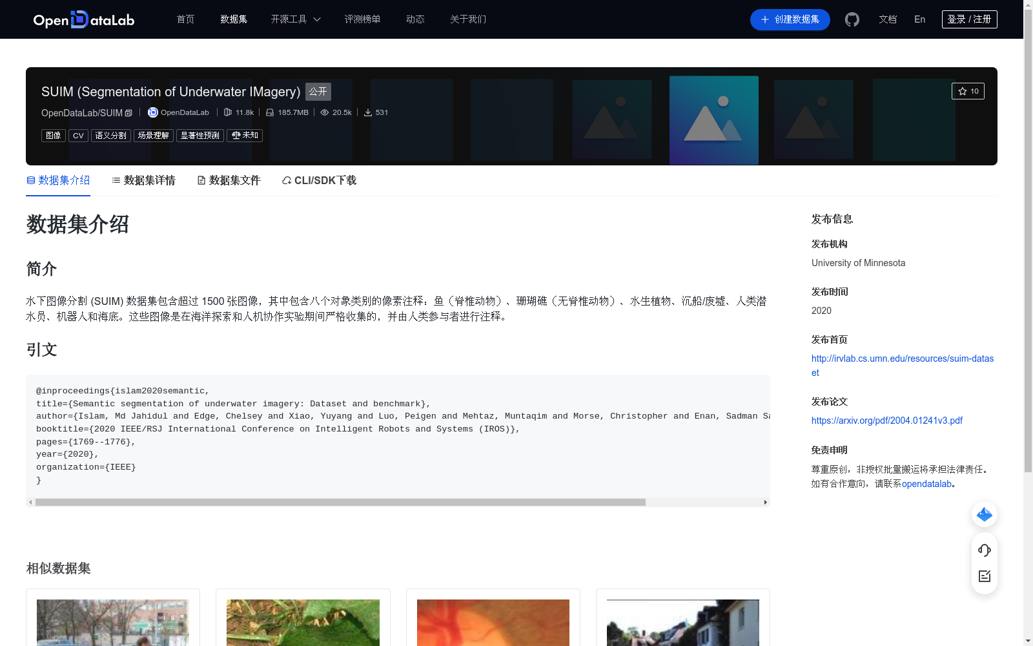Open 评测榜单 in navigation
The width and height of the screenshot is (1033, 646).
pos(363,19)
